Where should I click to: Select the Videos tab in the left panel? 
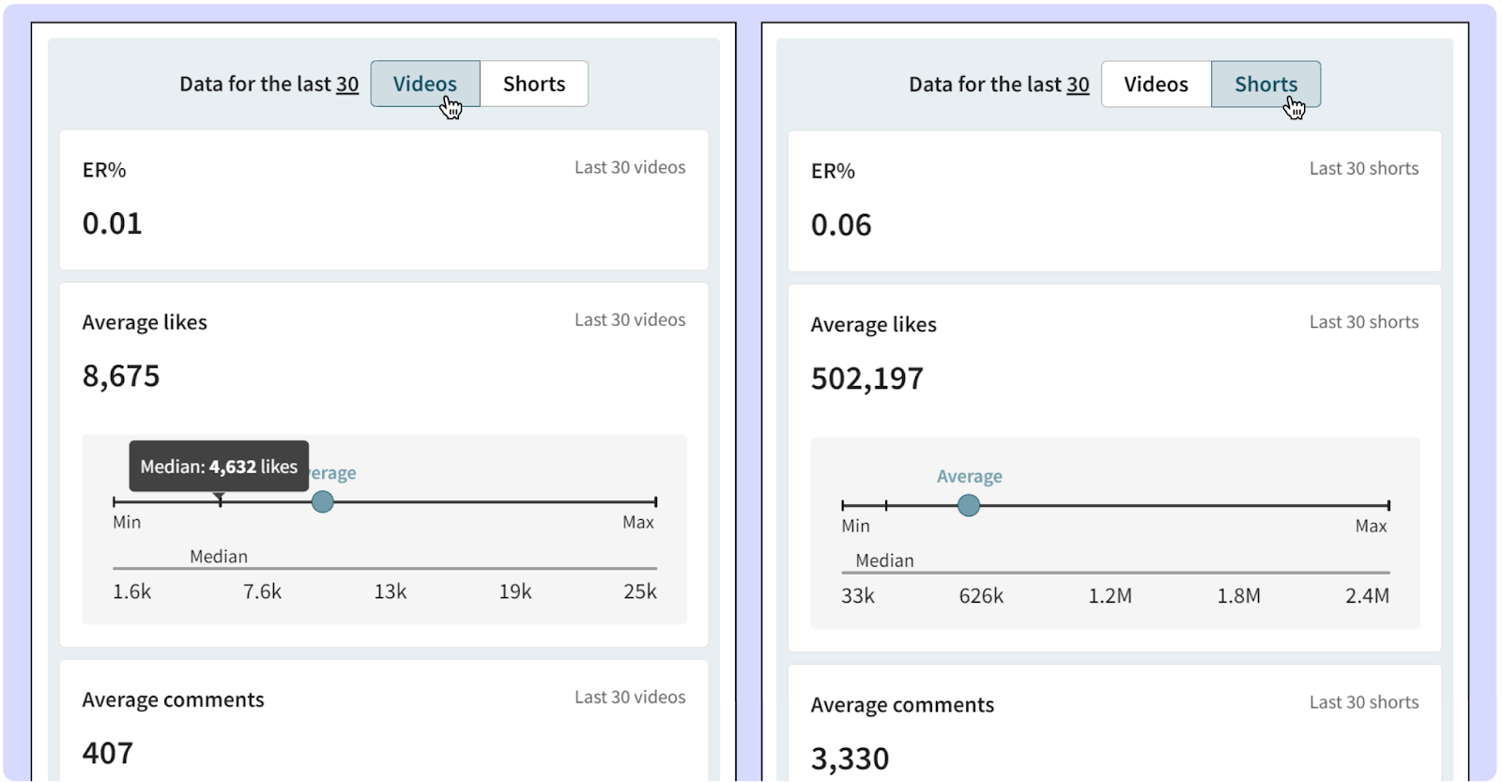(x=424, y=84)
